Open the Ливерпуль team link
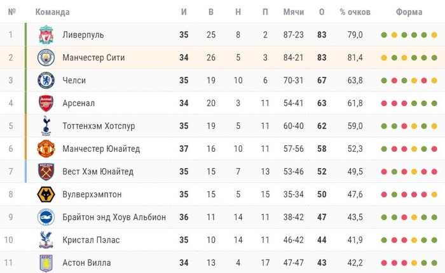445x273 pixels. (83, 35)
